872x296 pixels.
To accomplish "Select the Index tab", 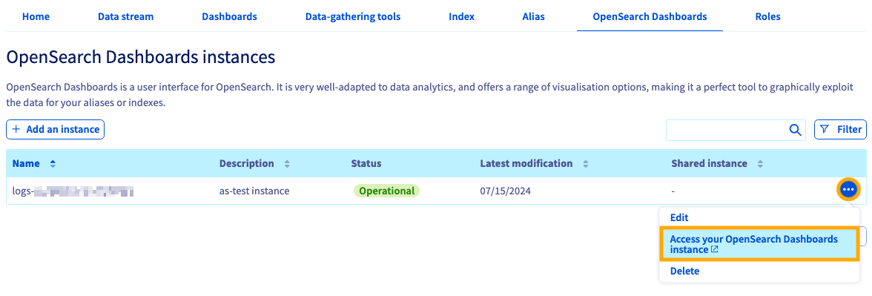I will coord(461,16).
